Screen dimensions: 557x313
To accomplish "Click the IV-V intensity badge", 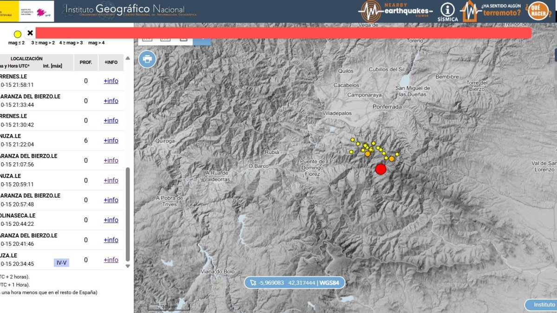I will [61, 263].
